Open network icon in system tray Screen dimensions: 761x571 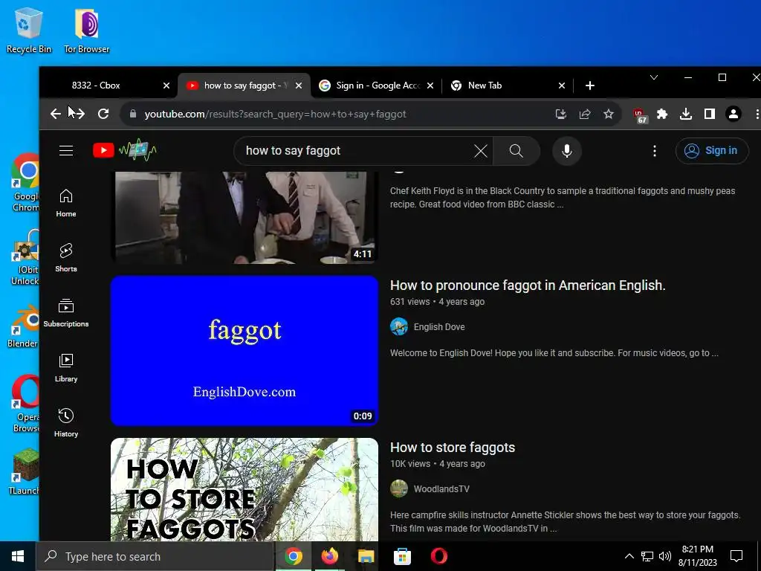[647, 556]
